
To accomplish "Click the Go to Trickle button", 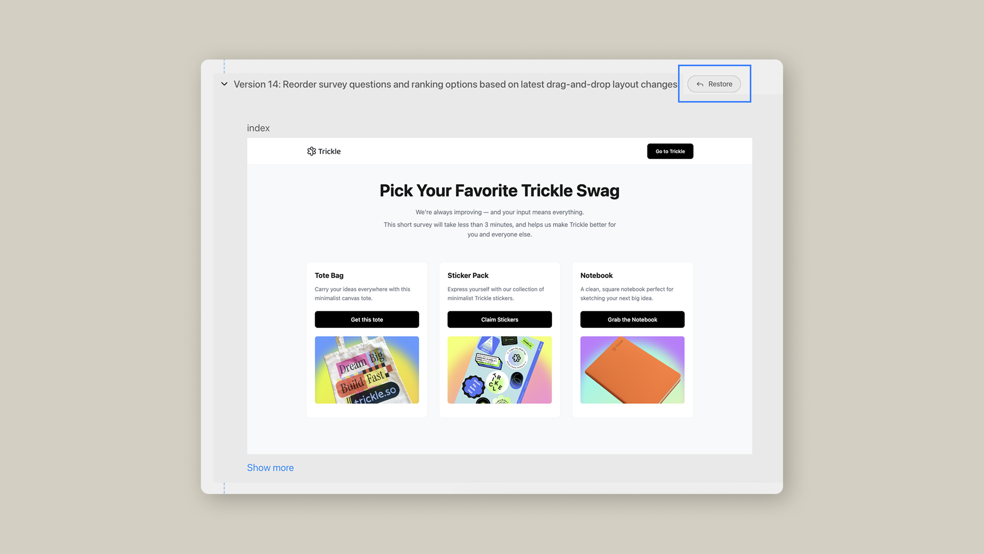I will pos(670,151).
